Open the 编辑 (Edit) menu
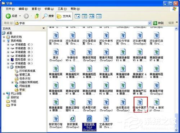 23,9
